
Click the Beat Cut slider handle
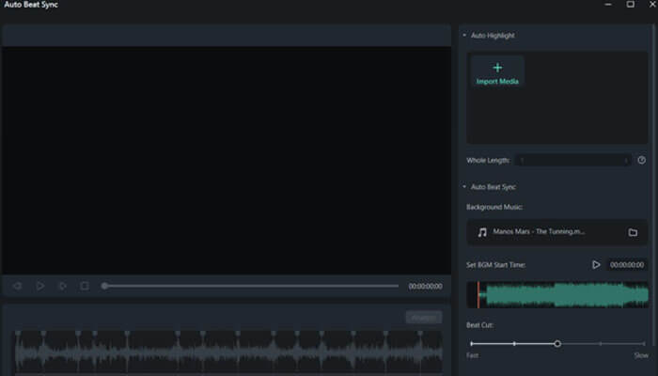557,344
